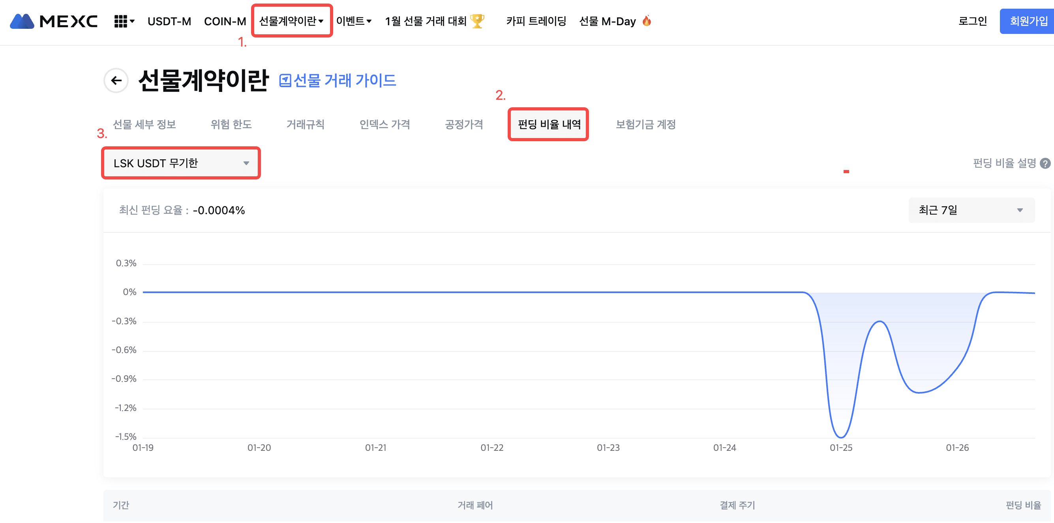Click the 회원가입 sign-up button
Image resolution: width=1054 pixels, height=523 pixels.
coord(1028,21)
